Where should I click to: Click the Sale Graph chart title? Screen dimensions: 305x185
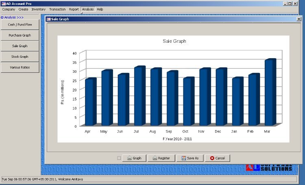[174, 41]
